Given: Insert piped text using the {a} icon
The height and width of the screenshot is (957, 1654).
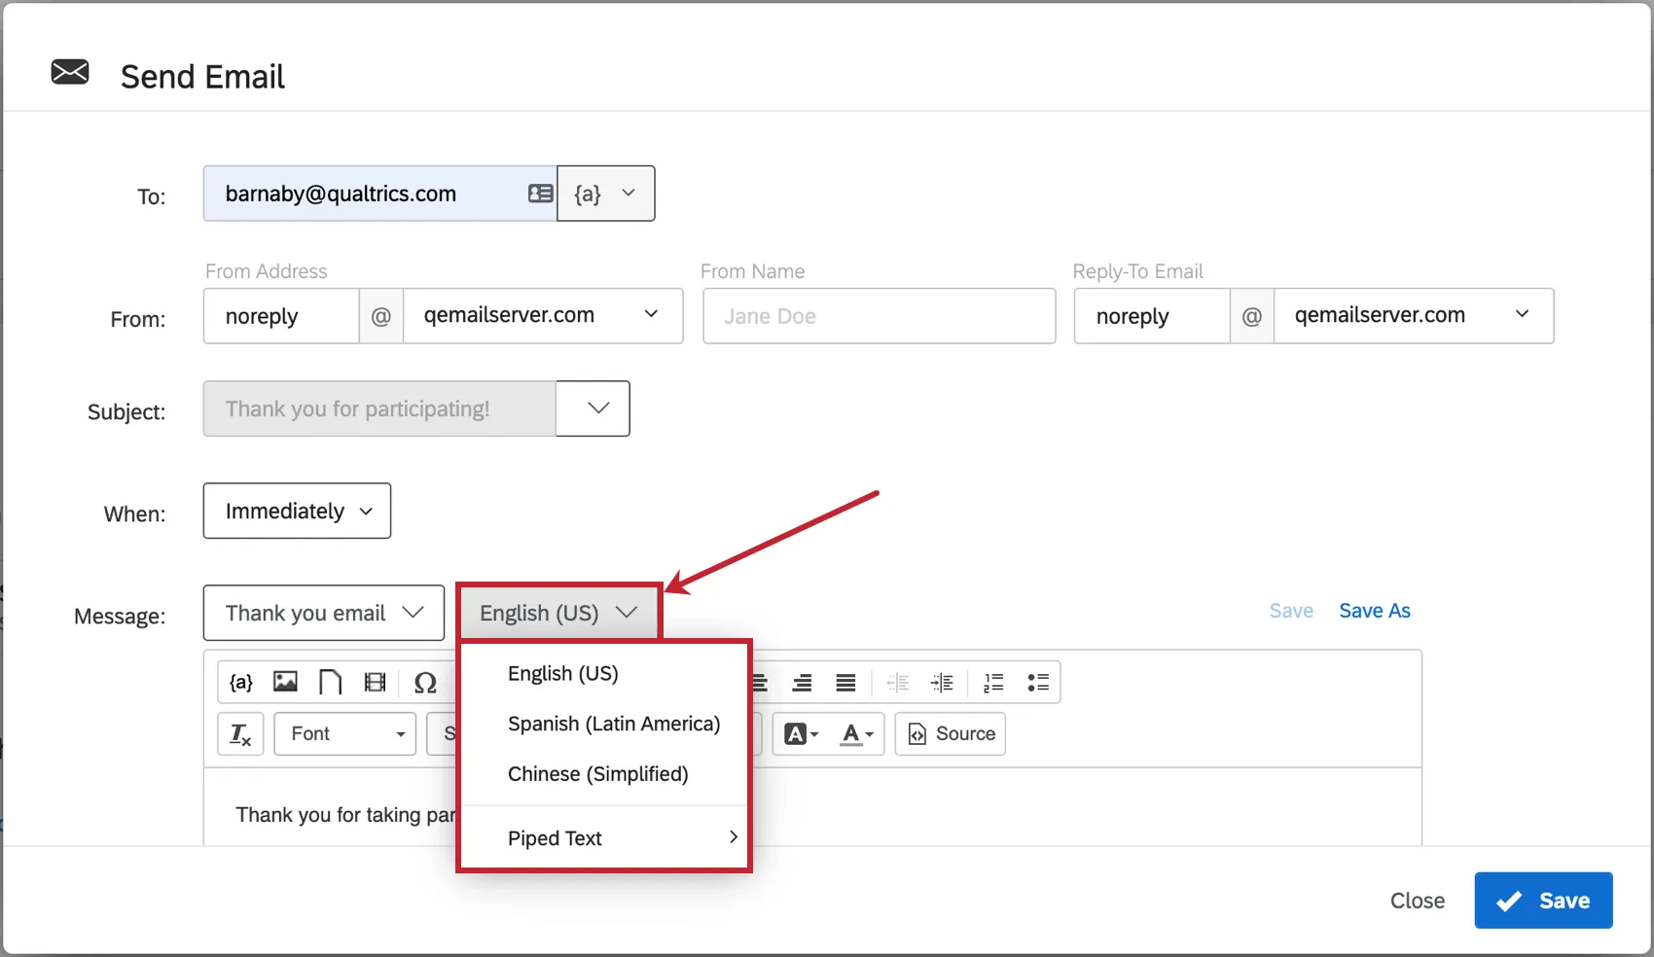Looking at the screenshot, I should (x=239, y=682).
